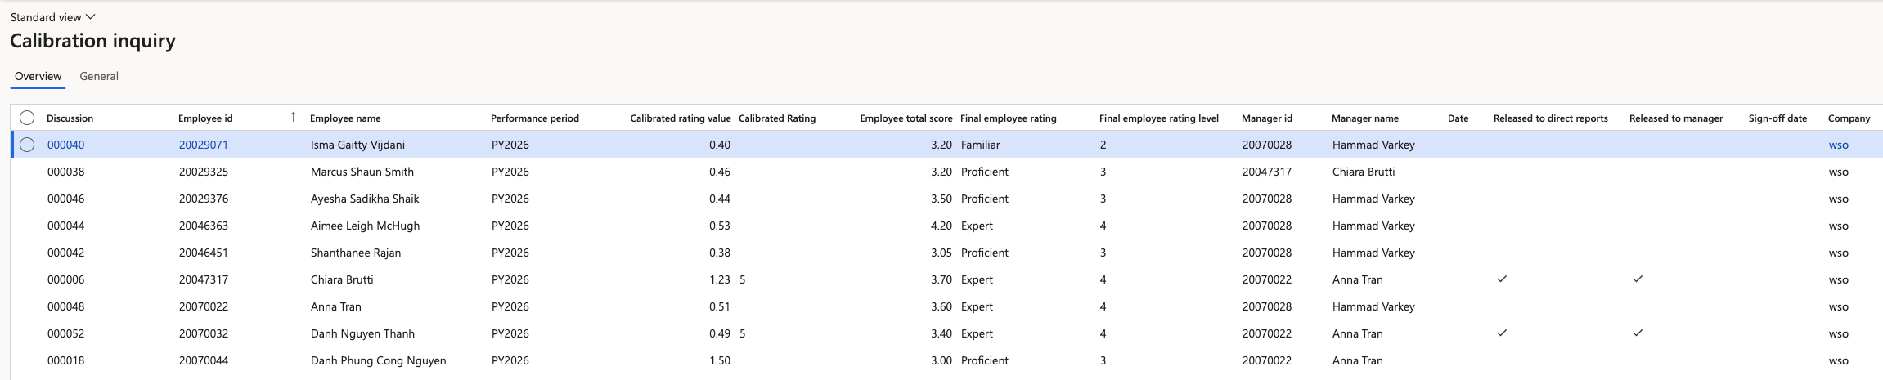Open employee id link 20029071
This screenshot has height=380, width=1883.
tap(204, 145)
